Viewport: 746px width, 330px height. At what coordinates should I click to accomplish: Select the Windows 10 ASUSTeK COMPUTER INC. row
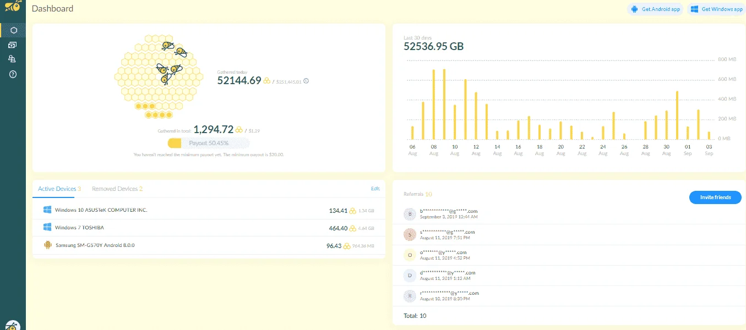coord(209,210)
